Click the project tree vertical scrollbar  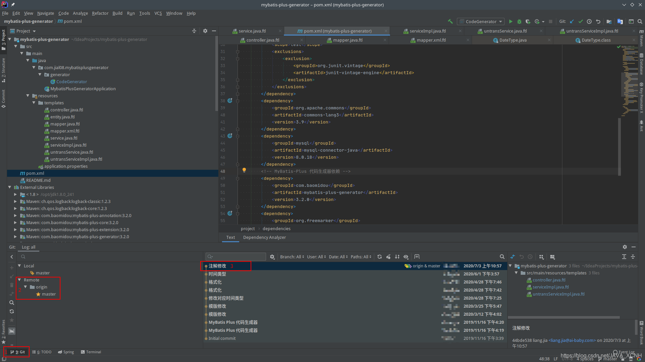[216, 74]
